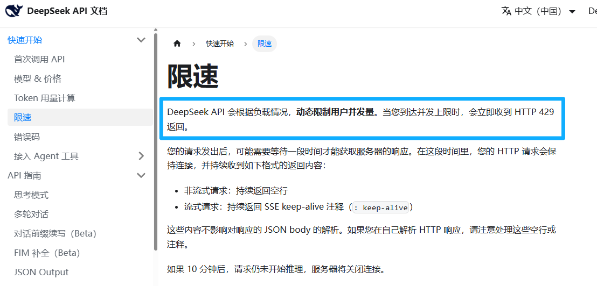Expand the 接入 Agent 工具 chevron

pyautogui.click(x=141, y=156)
